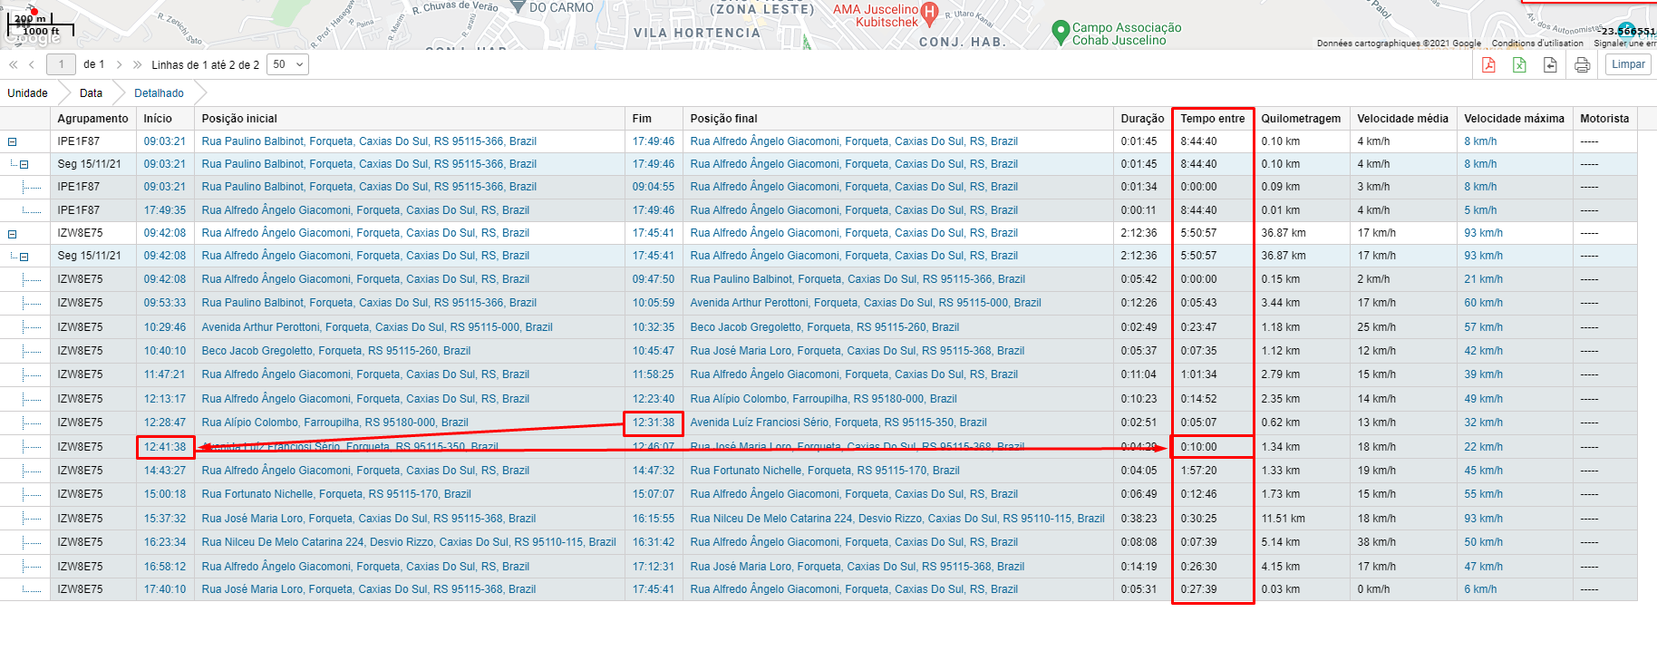Click the 93 km/h max speed link for the 15:37:32 trip
The height and width of the screenshot is (651, 1657).
(x=1483, y=519)
